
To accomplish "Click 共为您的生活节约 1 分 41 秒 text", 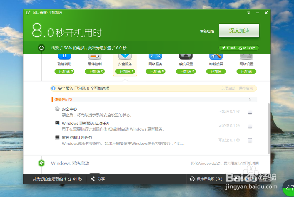I will click(x=57, y=179).
